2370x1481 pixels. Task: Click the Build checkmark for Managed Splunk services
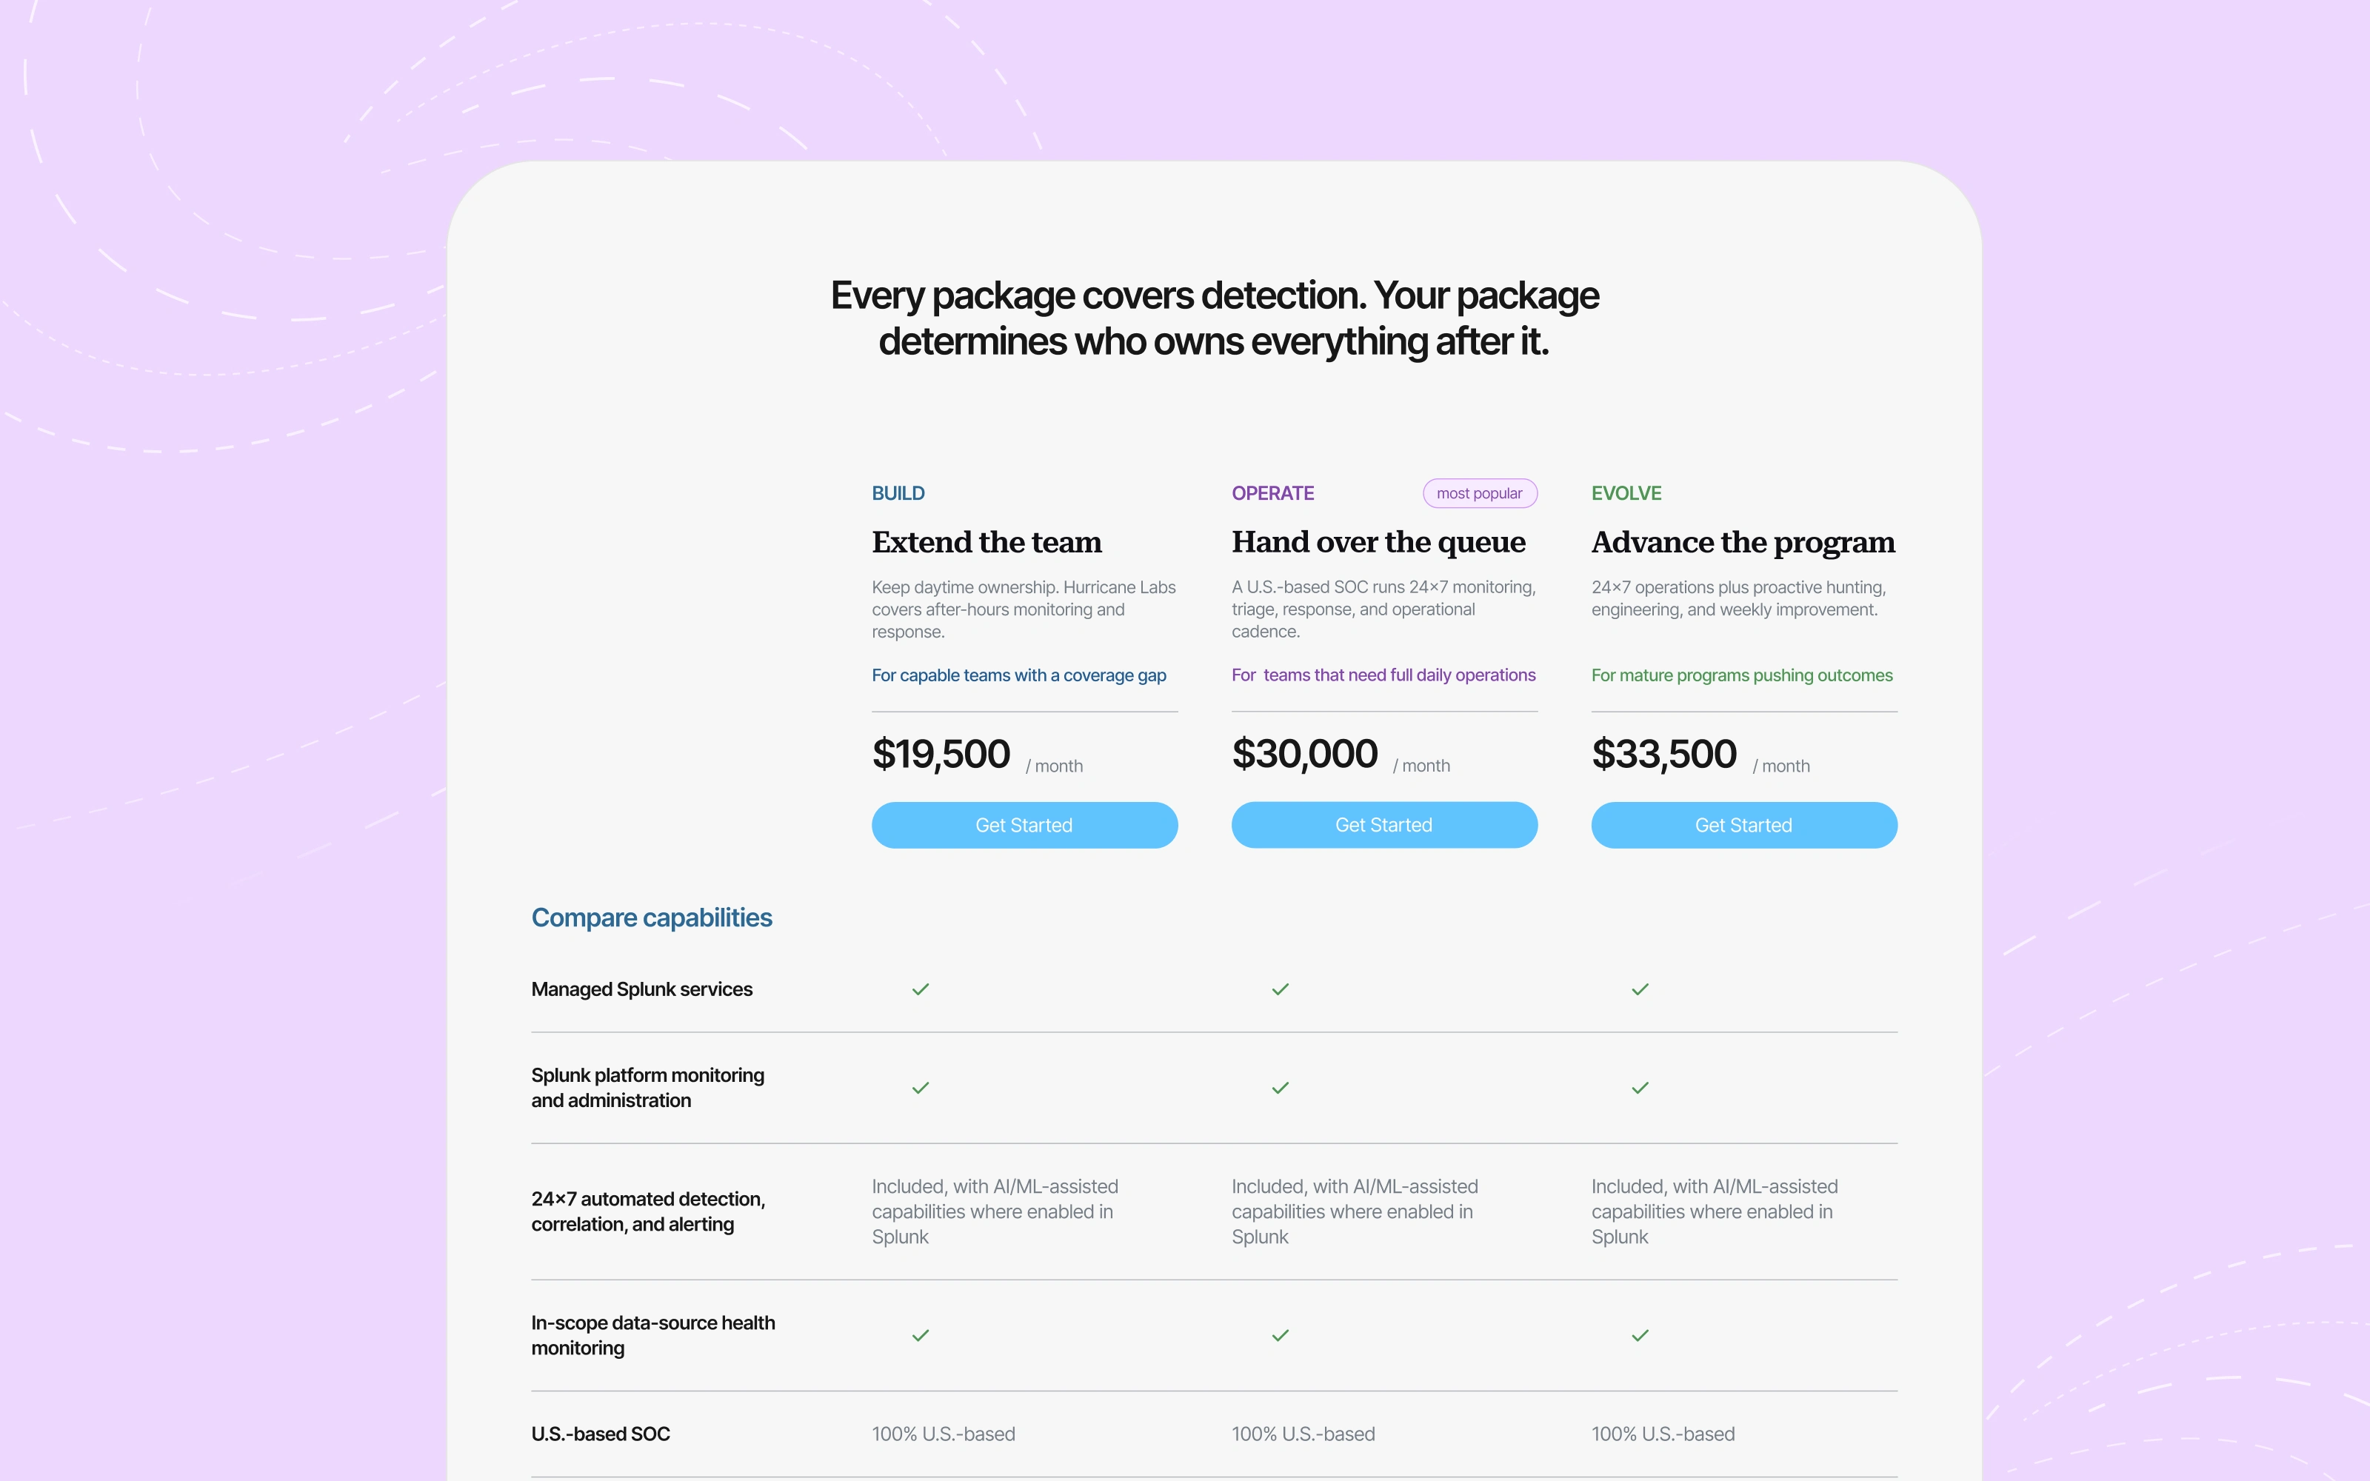pyautogui.click(x=921, y=989)
